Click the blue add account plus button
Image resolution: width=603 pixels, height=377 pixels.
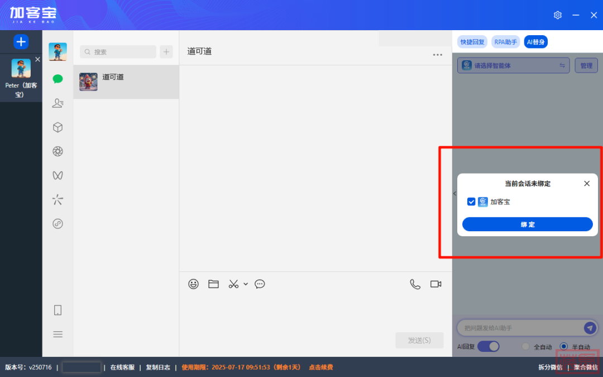point(21,41)
